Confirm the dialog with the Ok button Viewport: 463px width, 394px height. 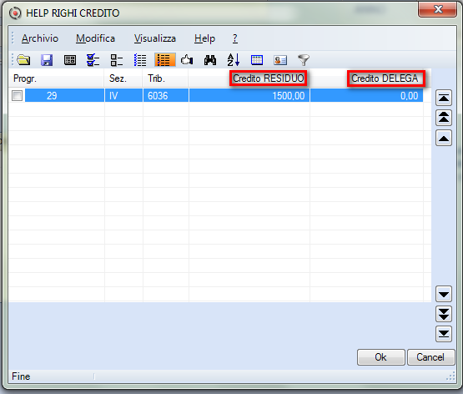380,357
